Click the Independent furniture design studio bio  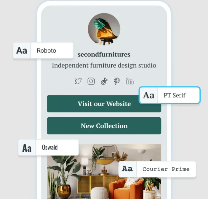tap(104, 65)
